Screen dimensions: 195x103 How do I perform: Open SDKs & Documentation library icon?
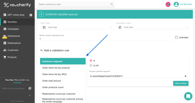(30, 88)
